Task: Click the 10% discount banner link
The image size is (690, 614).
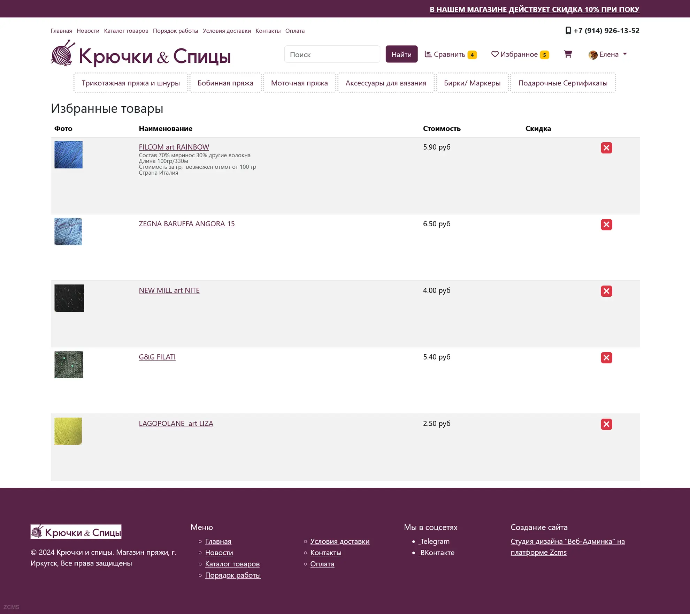Action: pyautogui.click(x=534, y=9)
